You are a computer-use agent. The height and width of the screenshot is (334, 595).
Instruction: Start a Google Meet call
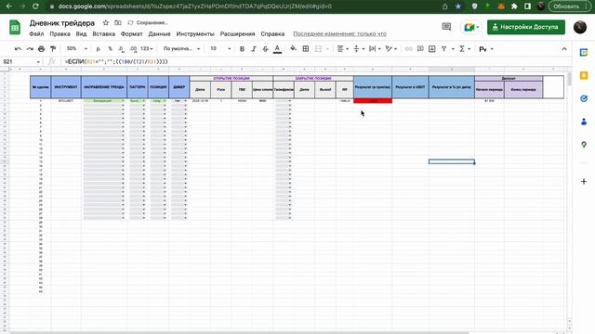coord(471,27)
